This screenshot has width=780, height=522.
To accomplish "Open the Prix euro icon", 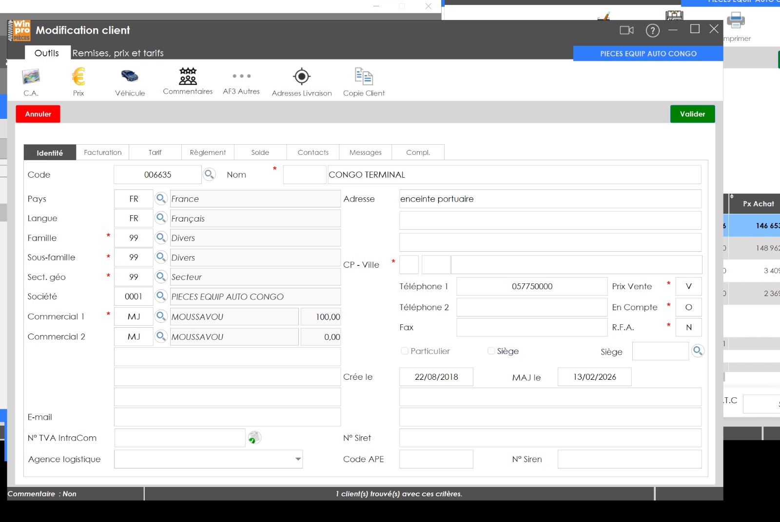I will 78,76.
